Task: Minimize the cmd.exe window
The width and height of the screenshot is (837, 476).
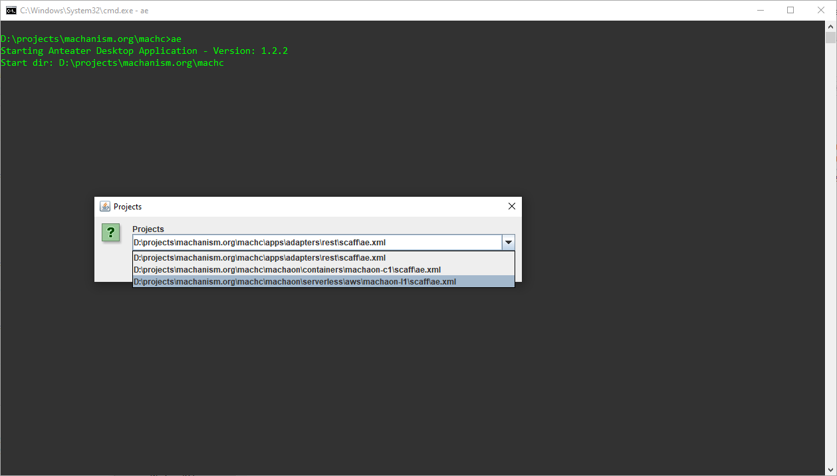Action: [x=760, y=10]
